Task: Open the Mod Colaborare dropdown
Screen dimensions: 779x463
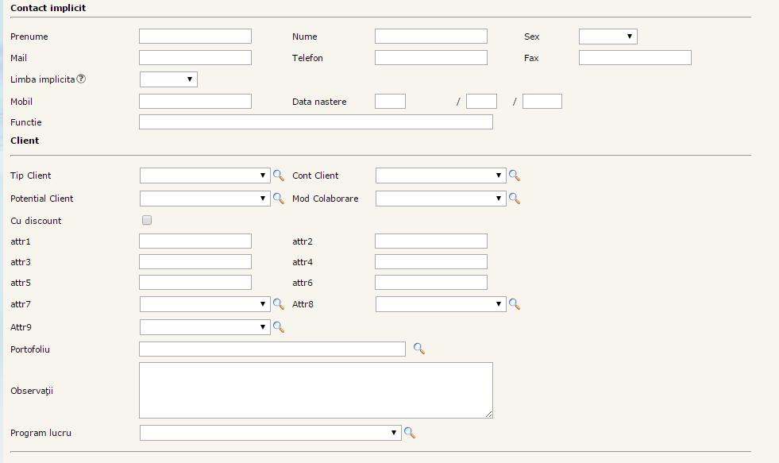Action: tap(441, 199)
